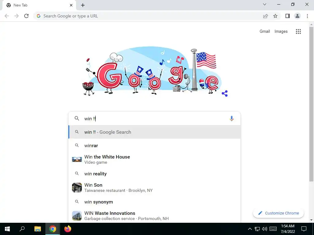Open the tab search chevron
The image size is (314, 235).
coord(265,4)
